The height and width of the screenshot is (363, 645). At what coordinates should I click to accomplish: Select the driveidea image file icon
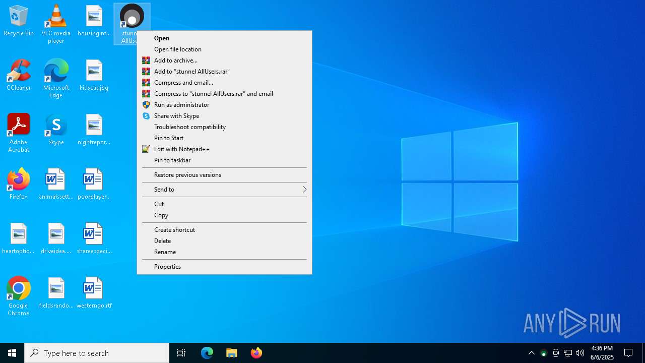pyautogui.click(x=56, y=238)
